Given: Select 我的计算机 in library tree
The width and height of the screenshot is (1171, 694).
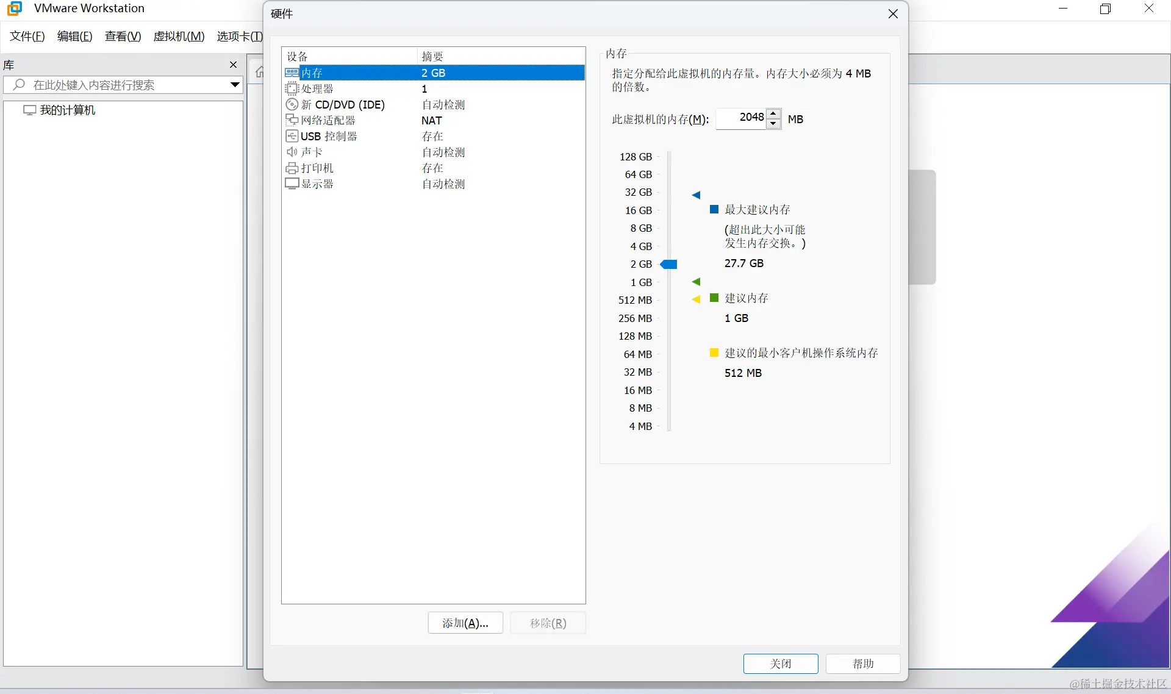Looking at the screenshot, I should pyautogui.click(x=67, y=110).
